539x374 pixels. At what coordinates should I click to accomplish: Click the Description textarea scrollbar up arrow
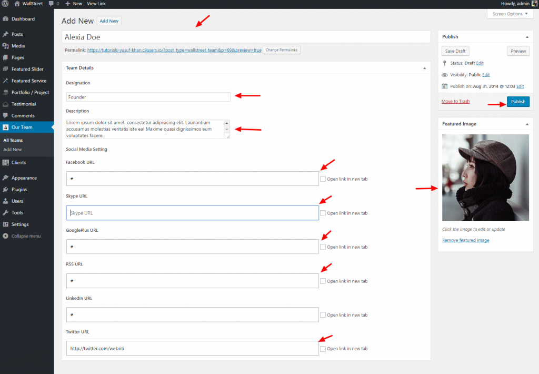click(x=226, y=123)
